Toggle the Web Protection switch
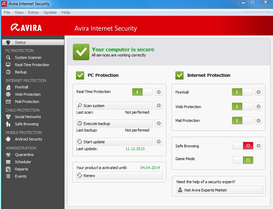Viewport: 273px width, 209px height. (x=242, y=106)
